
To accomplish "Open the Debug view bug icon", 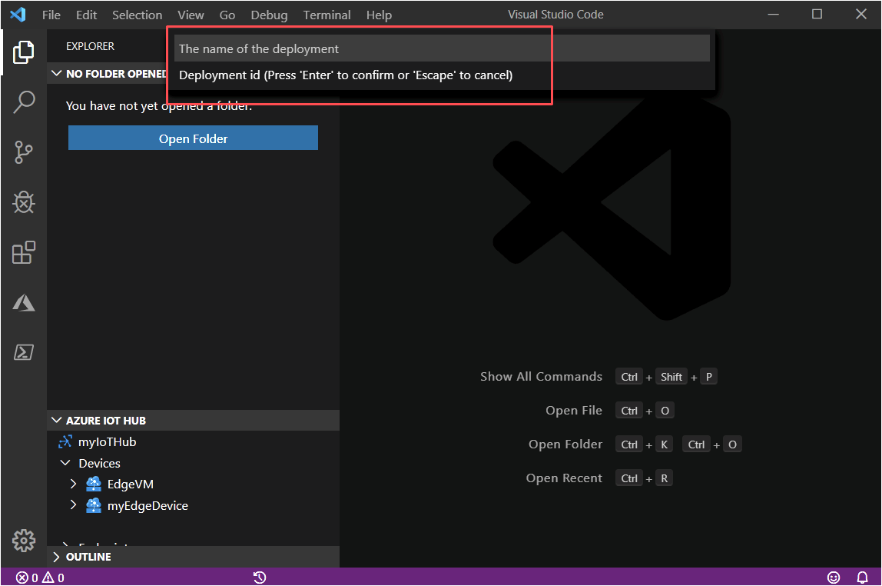I will click(x=23, y=202).
